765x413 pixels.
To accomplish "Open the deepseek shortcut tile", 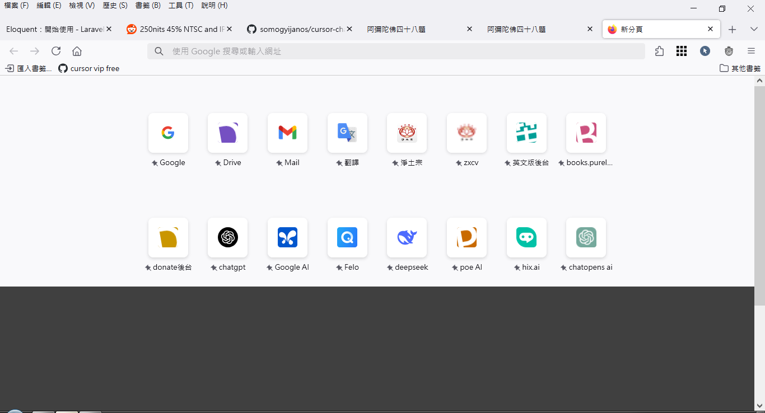I will pyautogui.click(x=407, y=238).
